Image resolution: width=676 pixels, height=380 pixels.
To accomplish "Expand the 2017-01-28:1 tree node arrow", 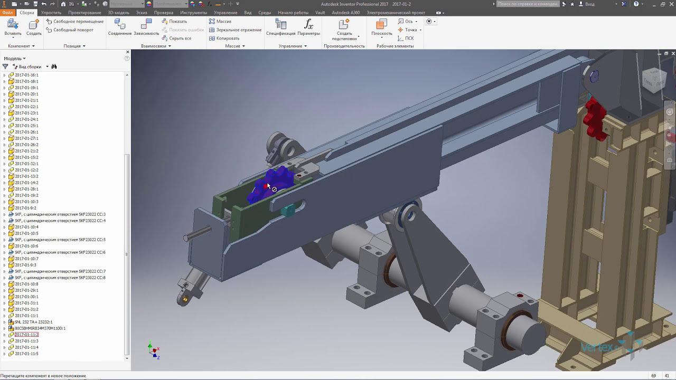I will [5, 189].
